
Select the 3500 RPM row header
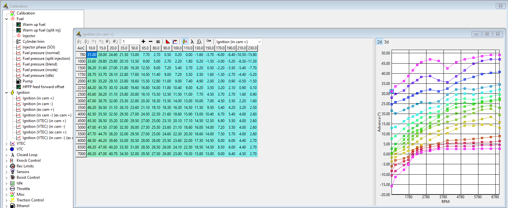pyautogui.click(x=81, y=108)
